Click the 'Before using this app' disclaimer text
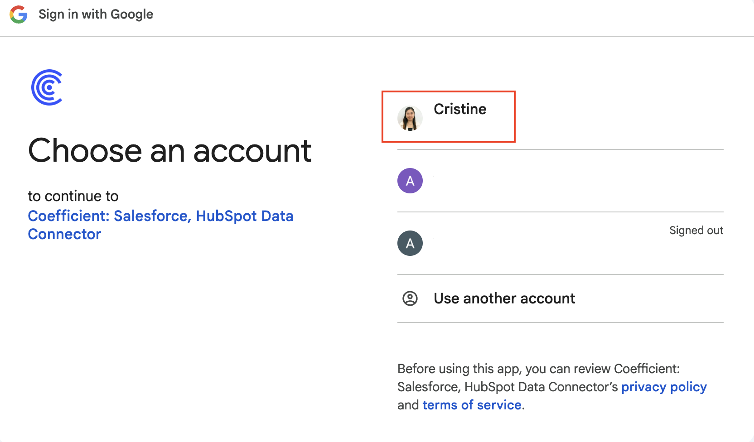The width and height of the screenshot is (754, 442). [538, 369]
